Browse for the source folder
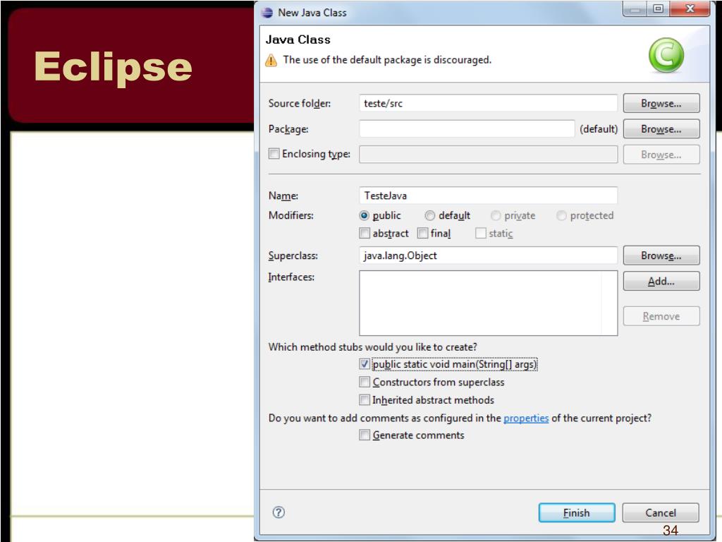Image resolution: width=722 pixels, height=542 pixels. [x=661, y=103]
